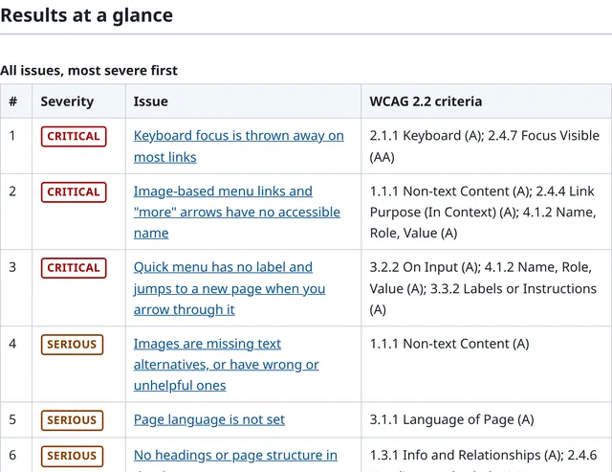
Task: Click the '3.2.2 On Input (A)' criteria cell
Action: (487, 288)
